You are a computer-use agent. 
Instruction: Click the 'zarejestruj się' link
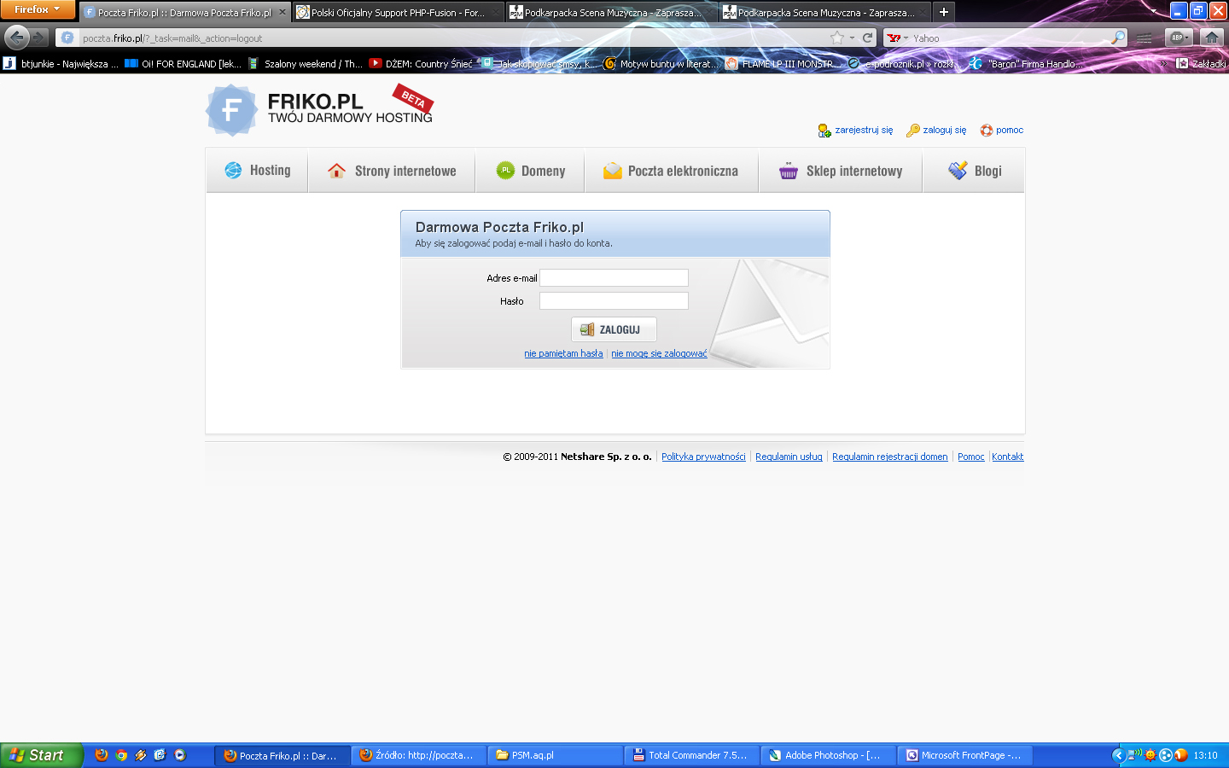(x=864, y=131)
